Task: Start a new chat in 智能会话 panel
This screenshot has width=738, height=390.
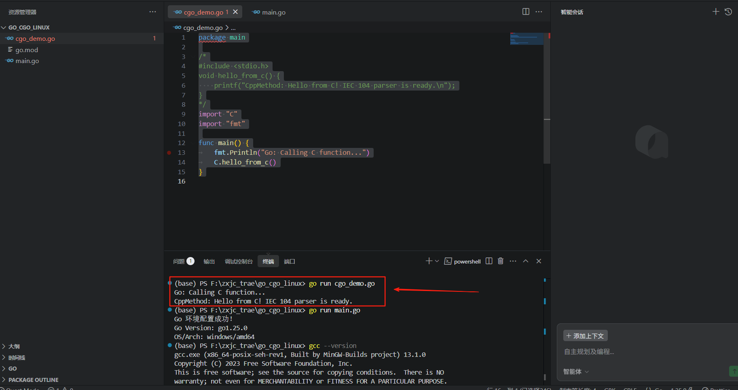Action: pos(715,12)
